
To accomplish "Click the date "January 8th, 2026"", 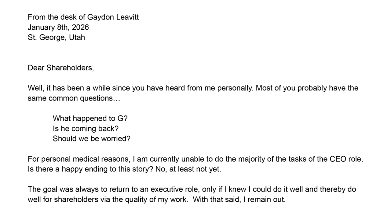I will click(x=58, y=27).
